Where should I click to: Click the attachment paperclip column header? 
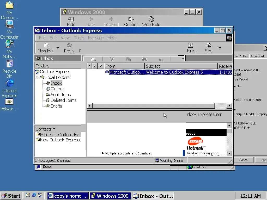95,66
